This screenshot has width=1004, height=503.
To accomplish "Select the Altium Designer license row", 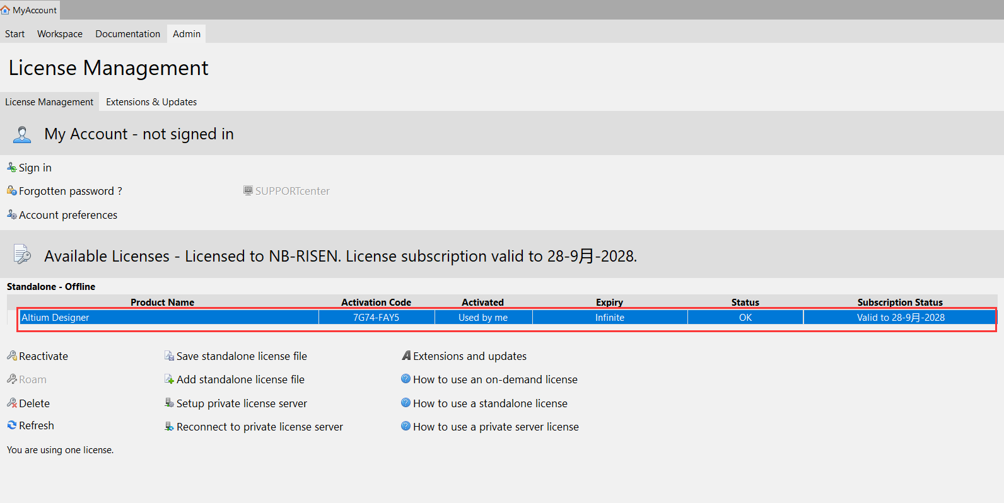I will pos(508,318).
